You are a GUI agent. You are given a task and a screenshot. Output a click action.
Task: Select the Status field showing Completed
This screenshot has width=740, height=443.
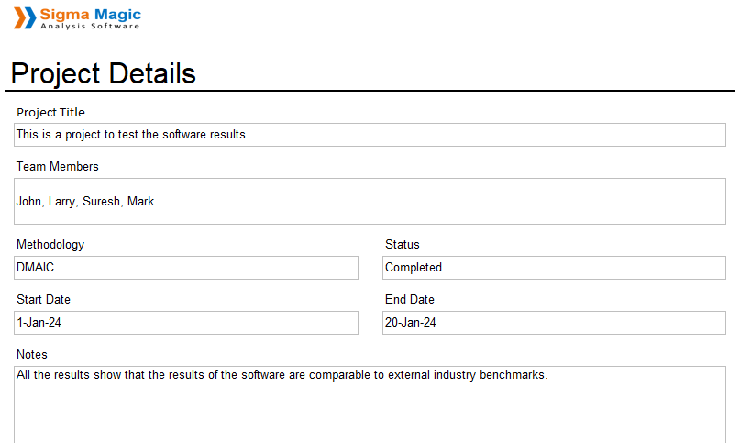coord(554,268)
